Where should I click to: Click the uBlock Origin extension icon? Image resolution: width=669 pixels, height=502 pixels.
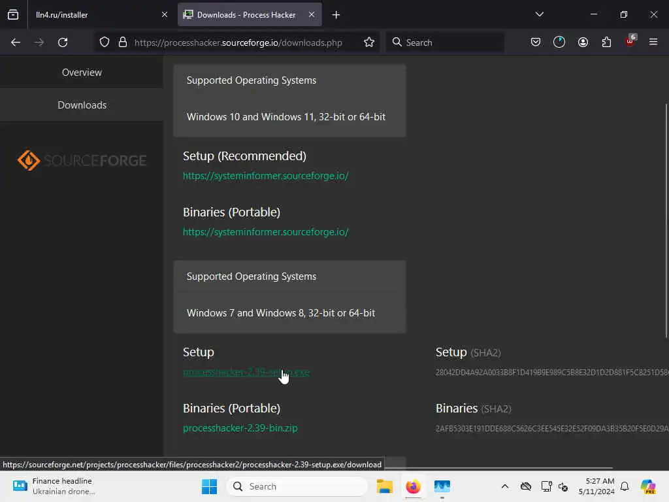tap(630, 41)
